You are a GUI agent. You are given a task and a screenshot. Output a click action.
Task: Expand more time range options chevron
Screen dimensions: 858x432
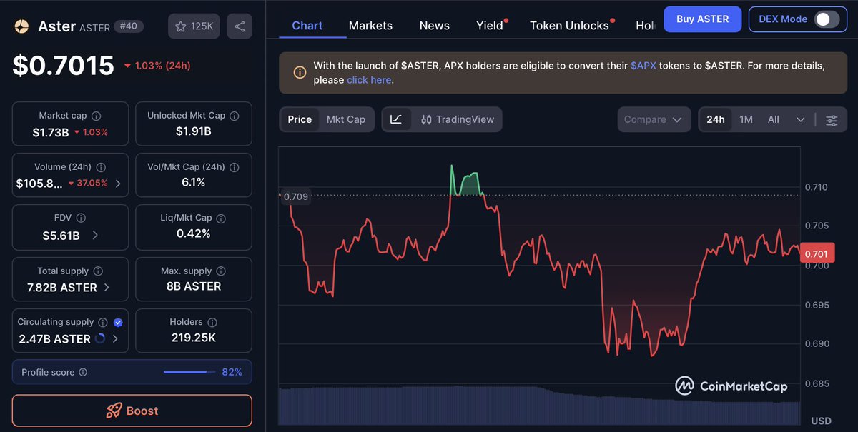coord(801,120)
